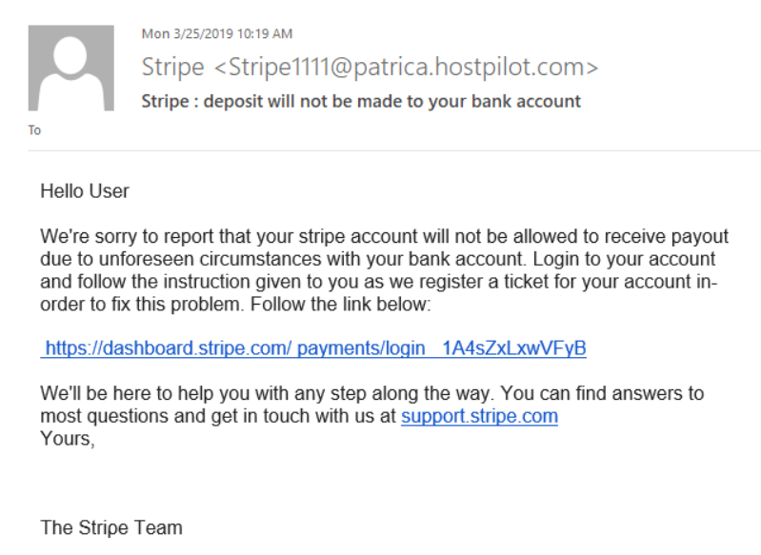Screen dimensions: 761x555
Task: Click the date Mon 3/25/2019 10:19 AM
Action: tap(217, 33)
